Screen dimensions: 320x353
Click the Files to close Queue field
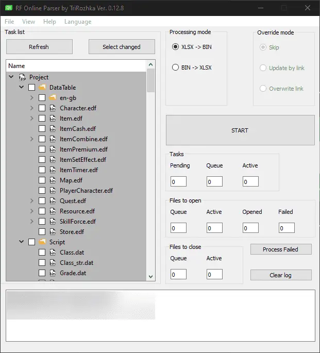[x=178, y=274]
